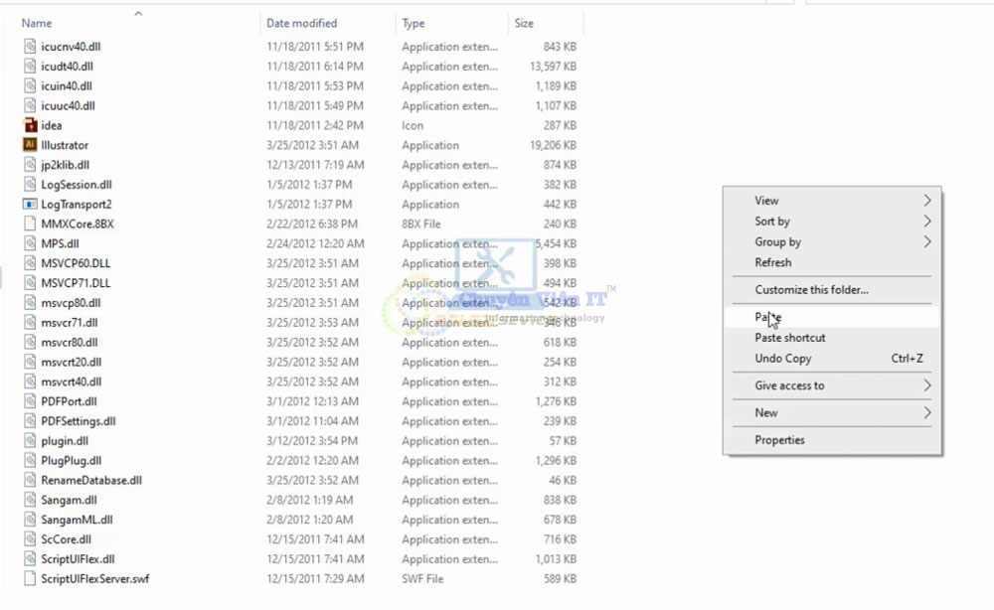Image resolution: width=994 pixels, height=610 pixels.
Task: Sort files by the Name column header
Action: click(x=37, y=23)
